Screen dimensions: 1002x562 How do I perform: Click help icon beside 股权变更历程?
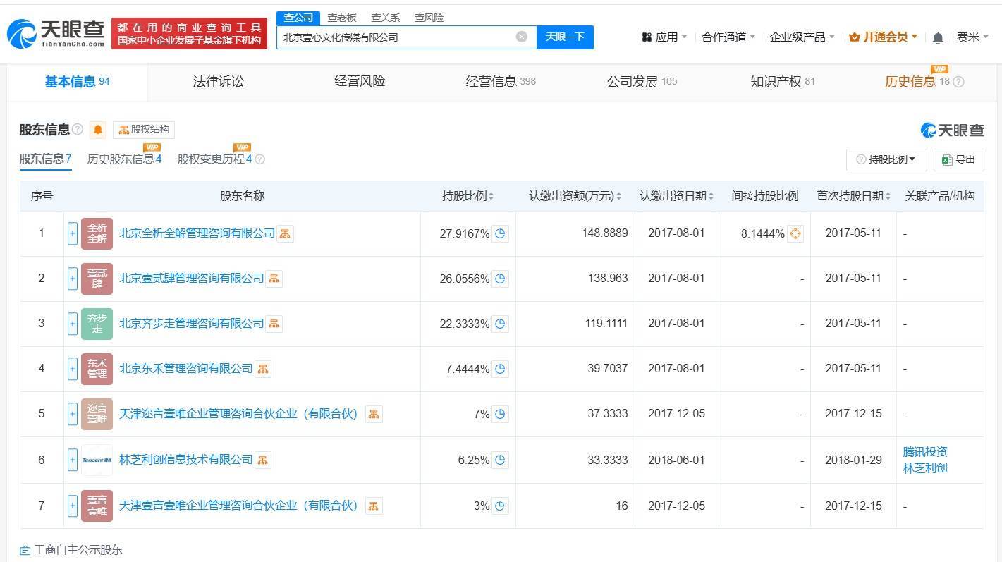tap(259, 159)
